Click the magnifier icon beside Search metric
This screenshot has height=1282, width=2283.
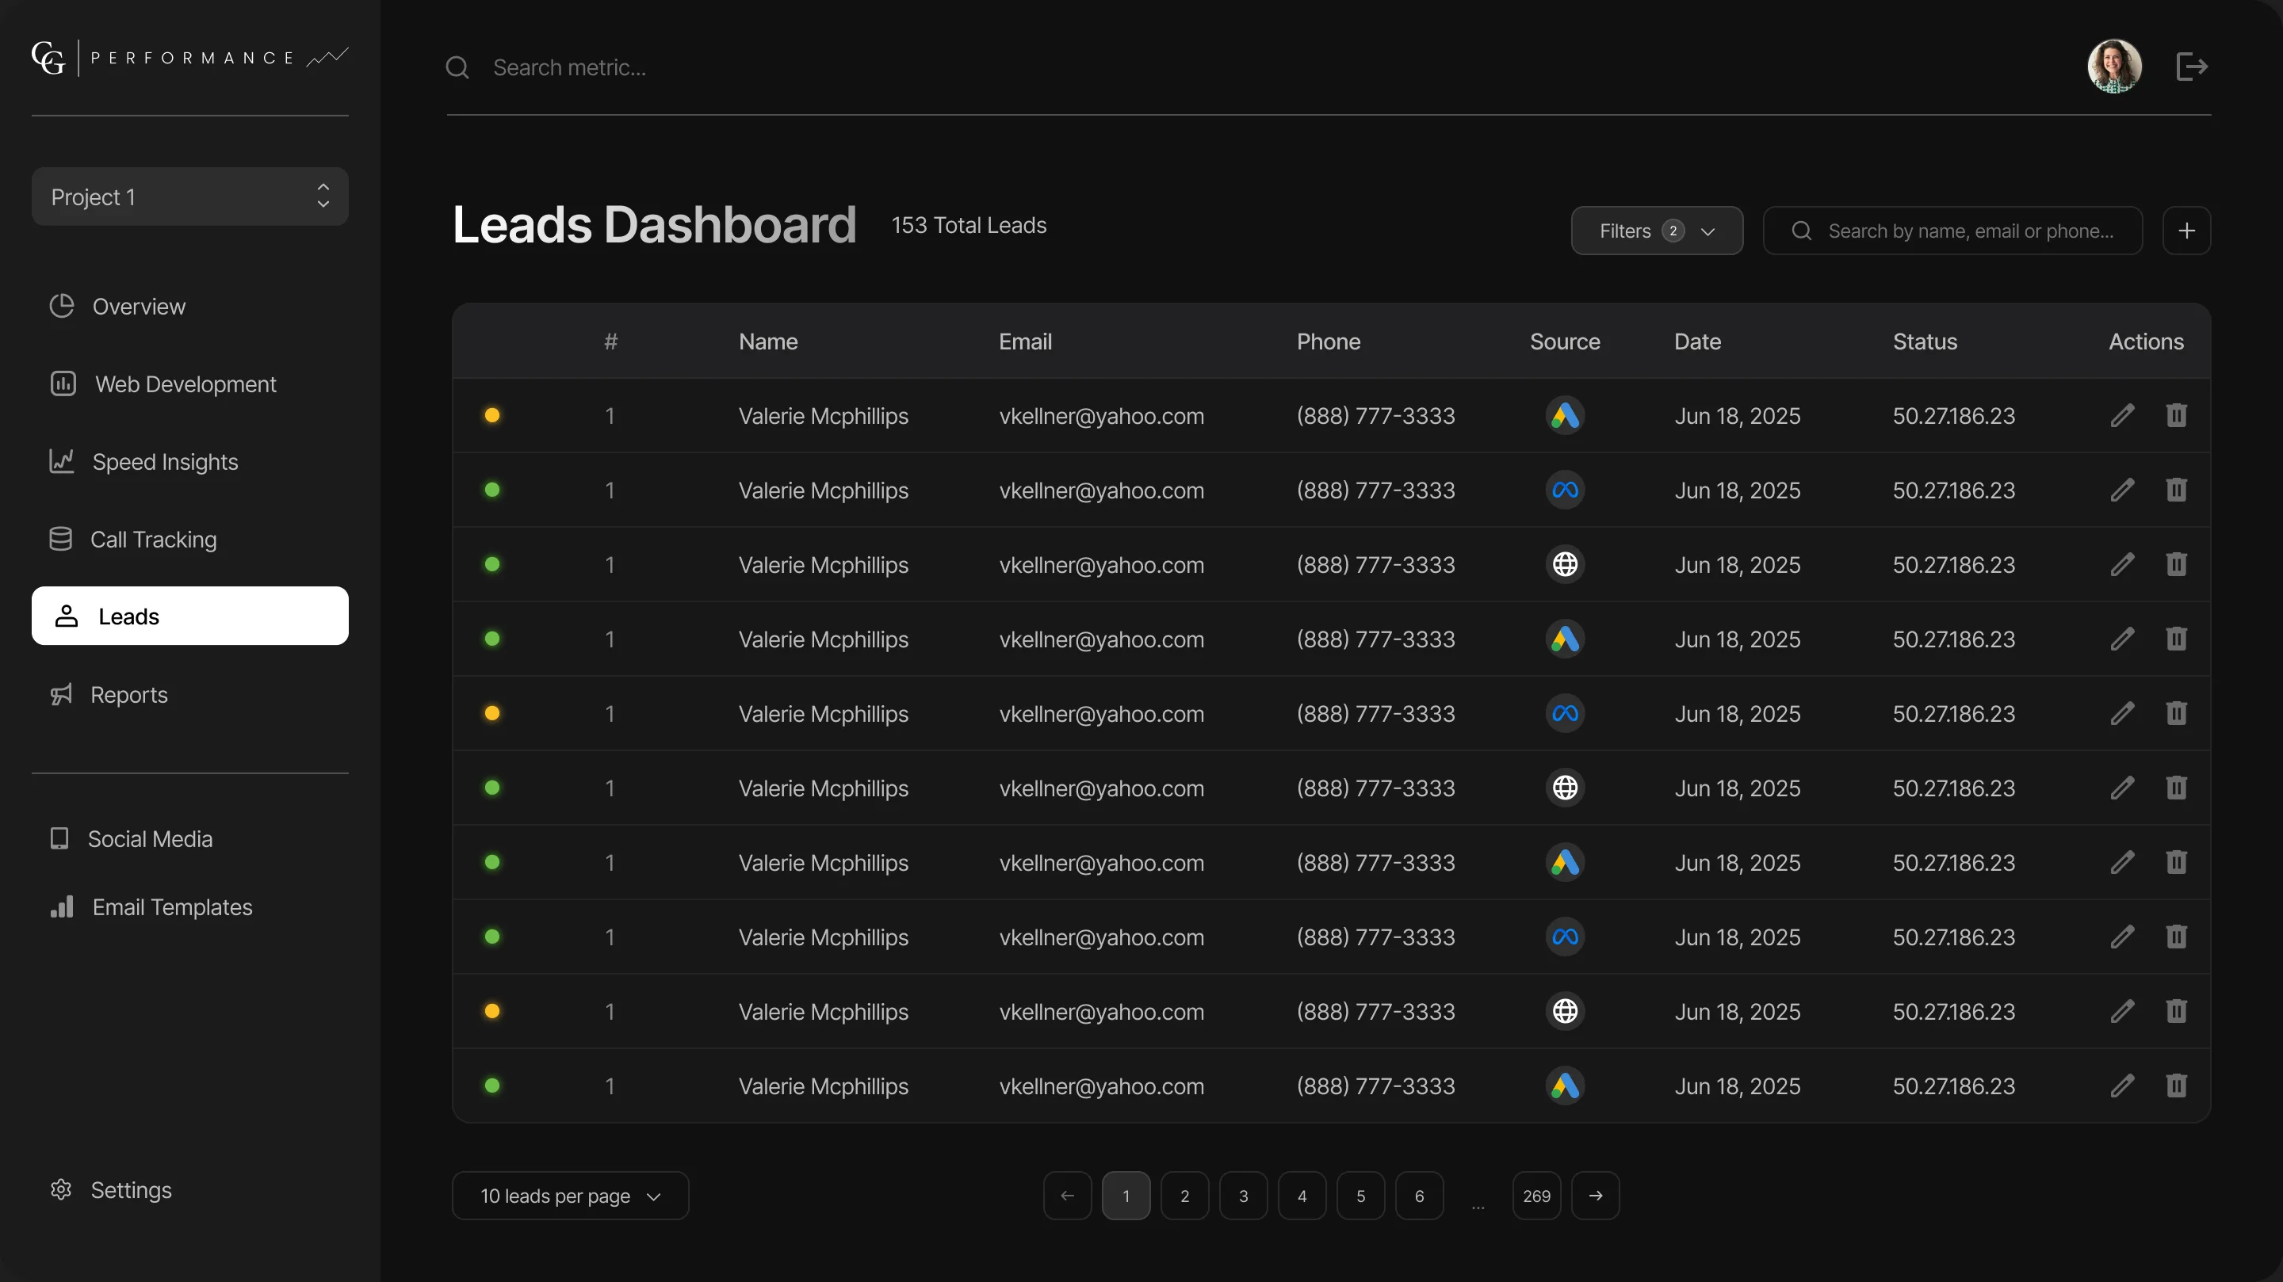pos(457,67)
